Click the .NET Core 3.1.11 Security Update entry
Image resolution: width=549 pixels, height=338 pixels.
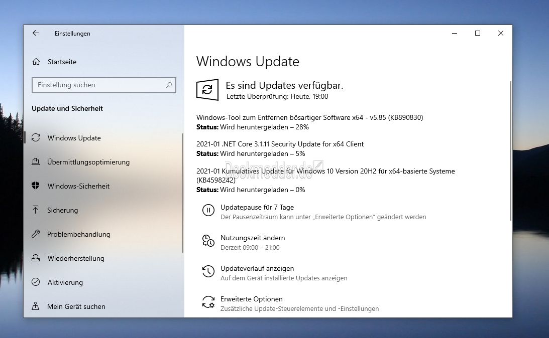[x=280, y=144]
